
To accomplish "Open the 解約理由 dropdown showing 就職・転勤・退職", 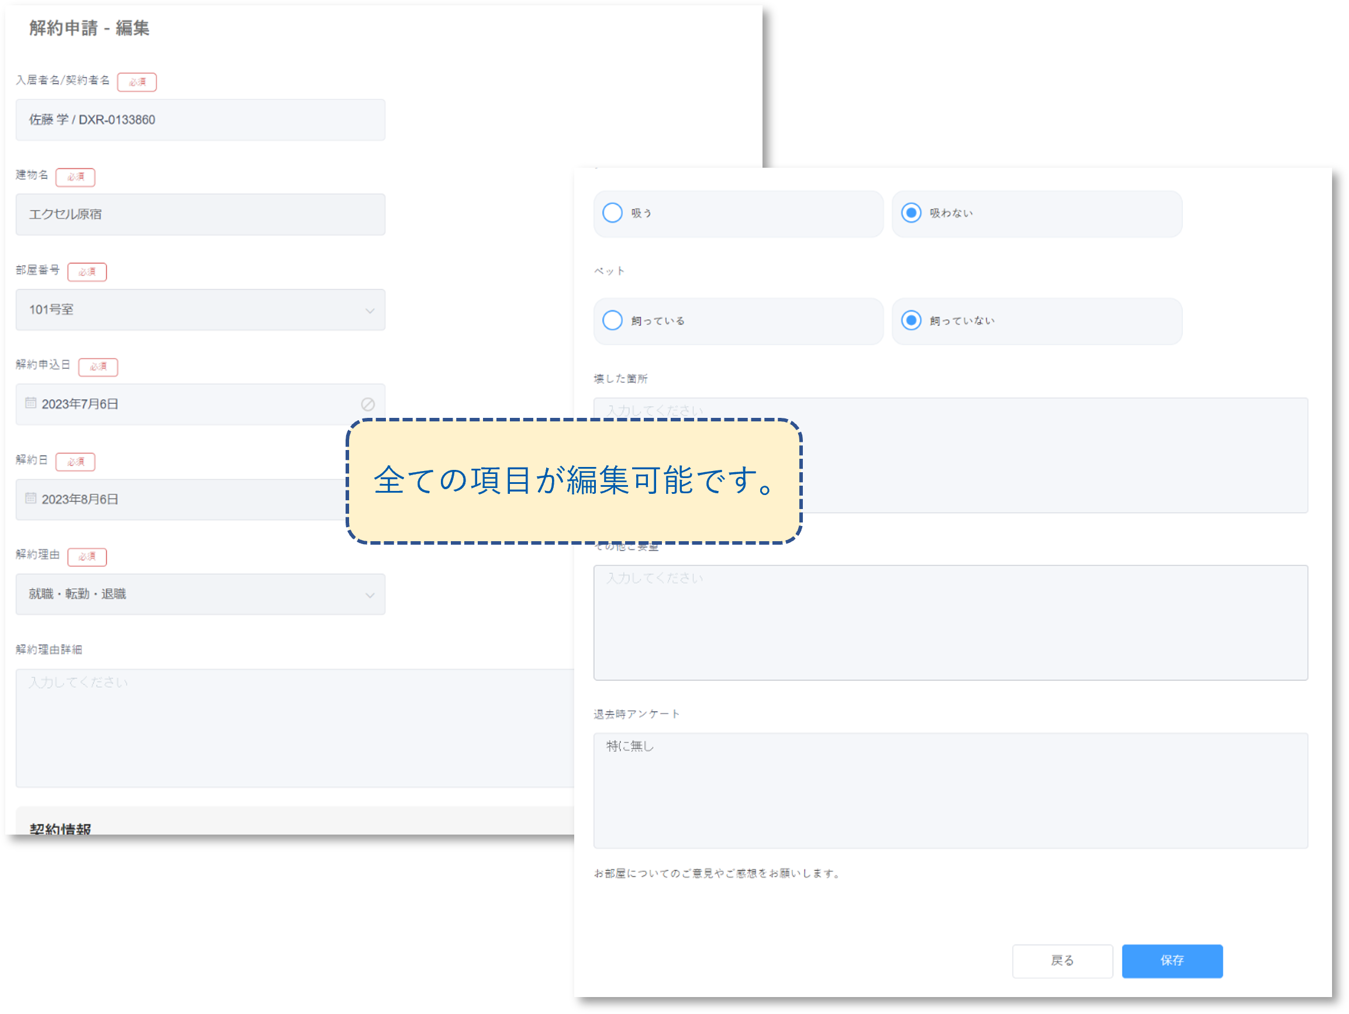I will pyautogui.click(x=201, y=594).
